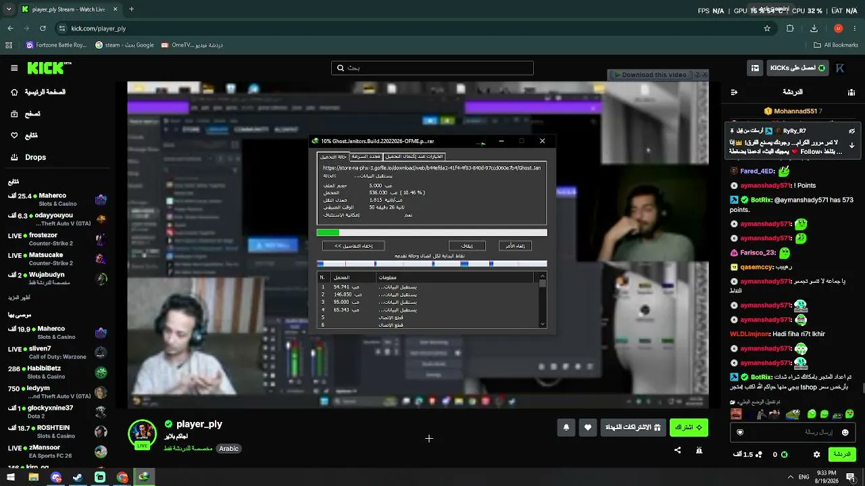Click the report icon next to share
The height and width of the screenshot is (486, 865).
click(699, 450)
